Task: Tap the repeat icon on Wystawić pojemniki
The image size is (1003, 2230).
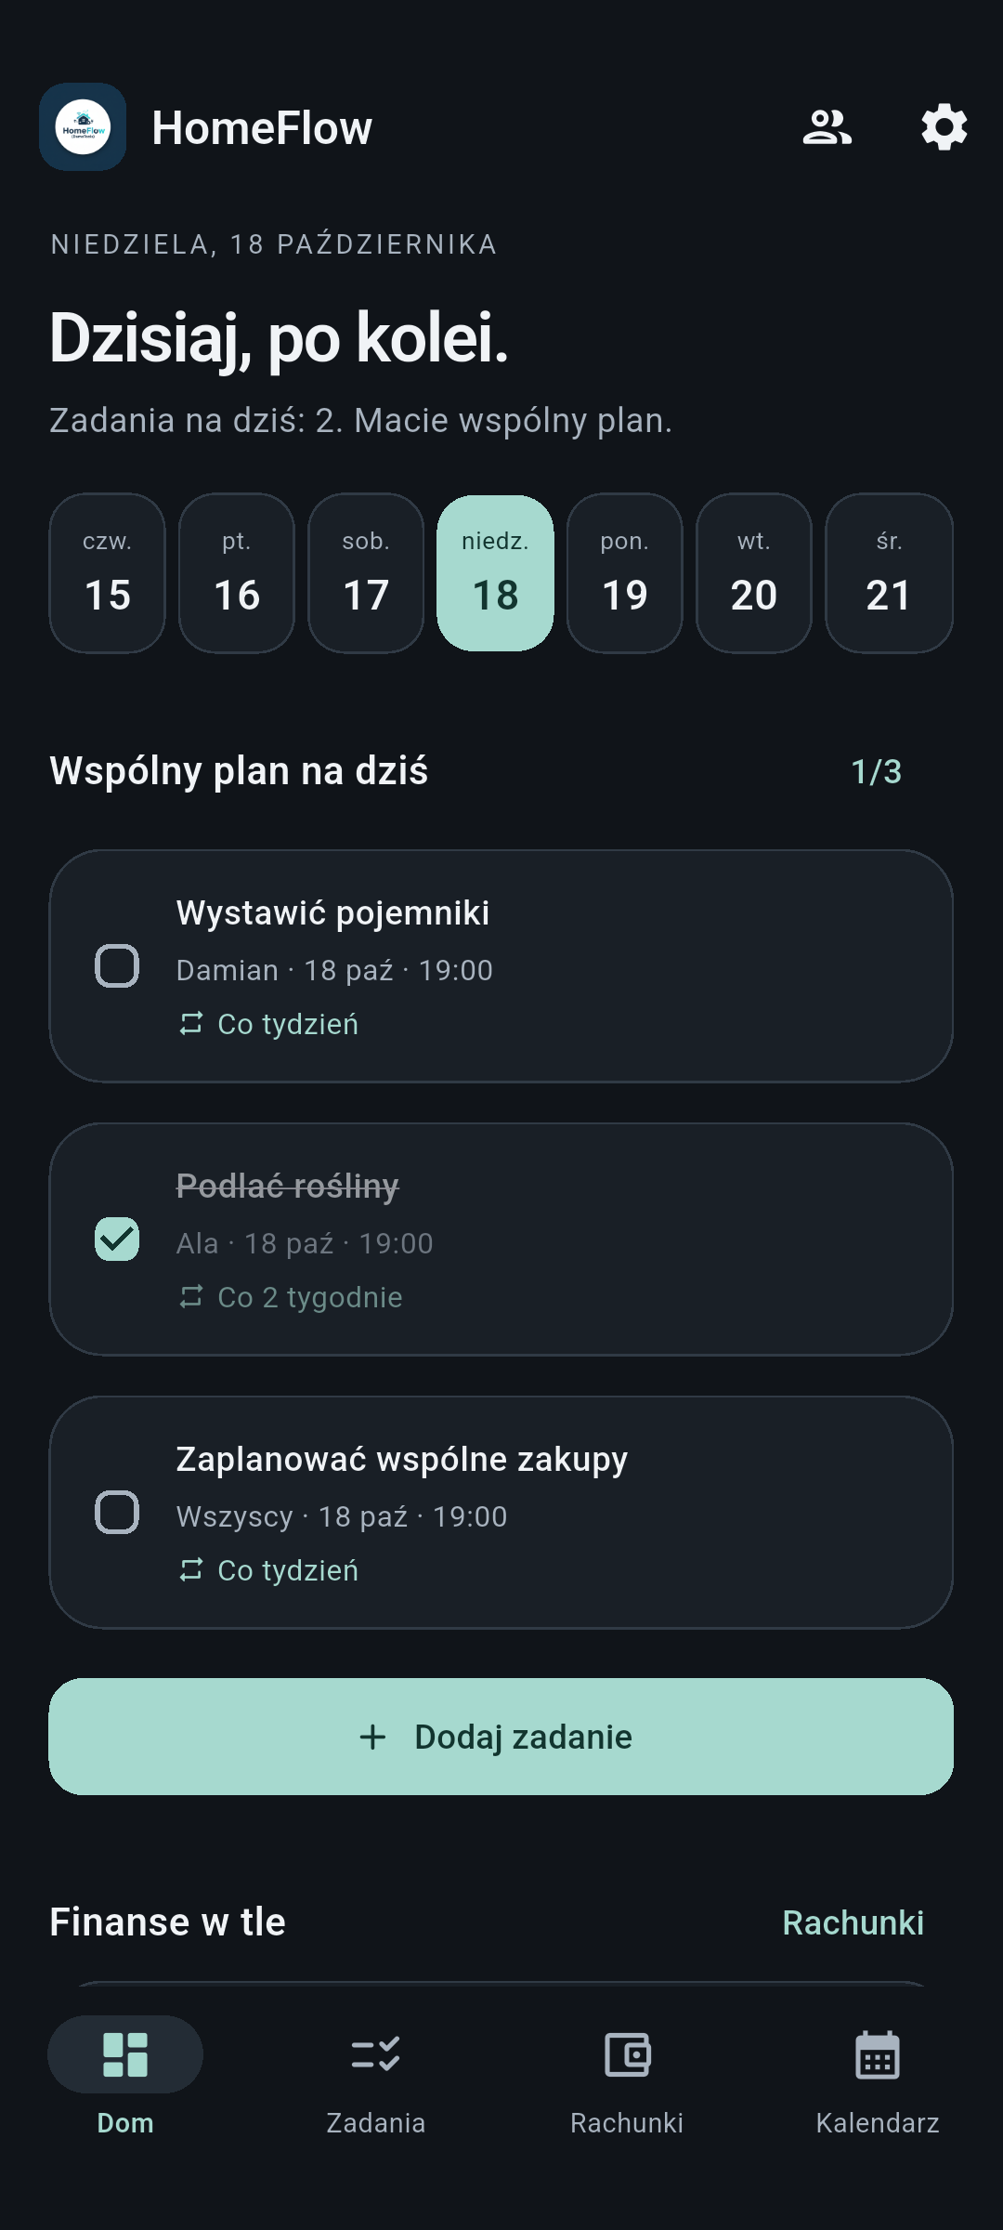Action: (x=191, y=1024)
